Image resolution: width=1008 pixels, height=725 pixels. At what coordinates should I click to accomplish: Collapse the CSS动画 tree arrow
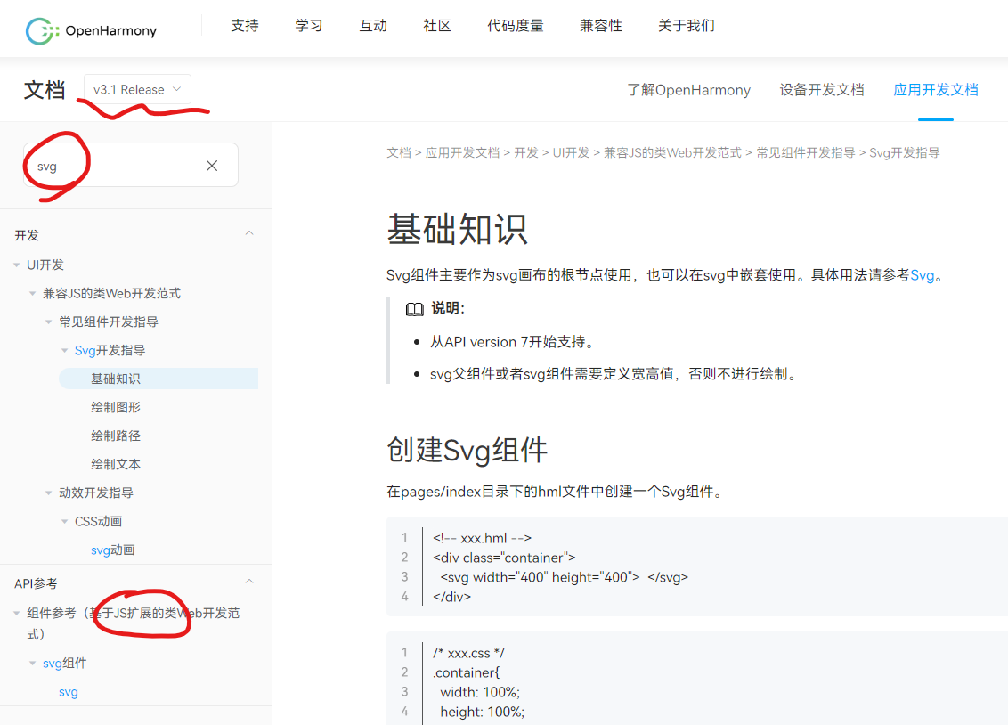pyautogui.click(x=64, y=521)
